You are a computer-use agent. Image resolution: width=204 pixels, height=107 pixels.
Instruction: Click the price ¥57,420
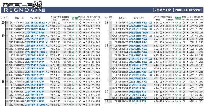tap(159, 46)
